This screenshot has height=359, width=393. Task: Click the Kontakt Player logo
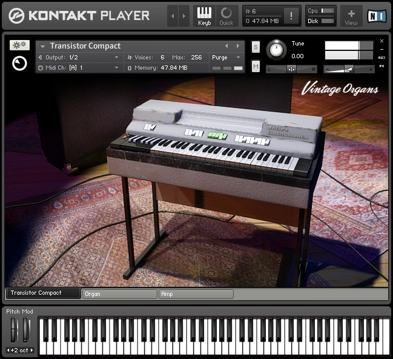tap(79, 16)
